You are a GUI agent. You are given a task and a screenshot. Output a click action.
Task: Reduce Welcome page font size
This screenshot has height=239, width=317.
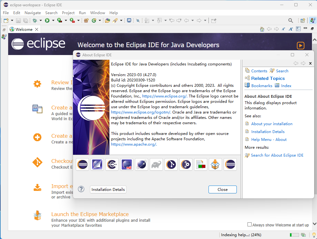click(283, 29)
